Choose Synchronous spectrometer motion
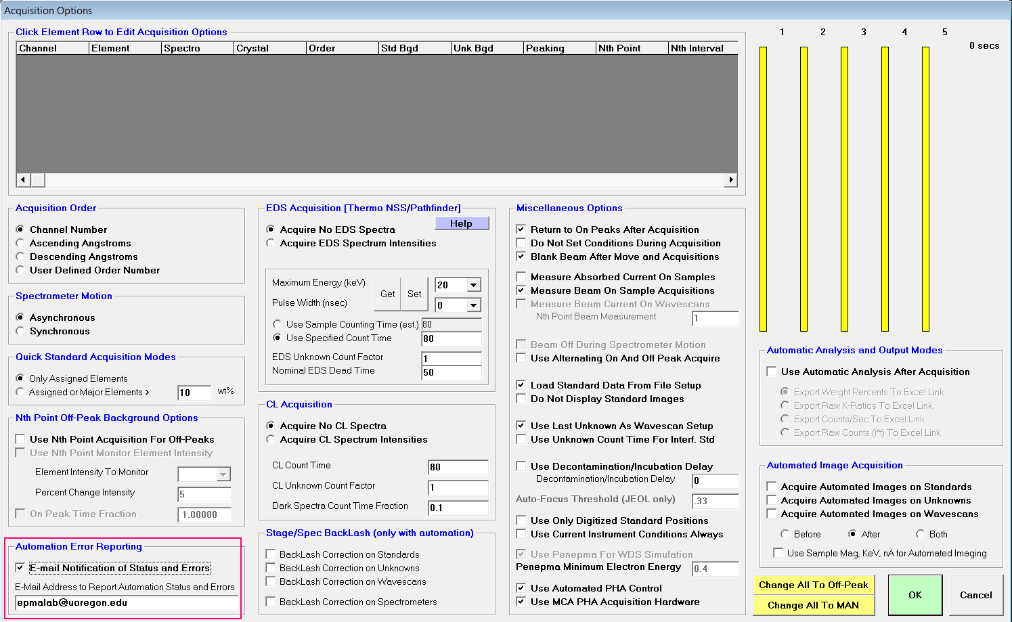Screen dimensions: 1012x622 pos(20,331)
